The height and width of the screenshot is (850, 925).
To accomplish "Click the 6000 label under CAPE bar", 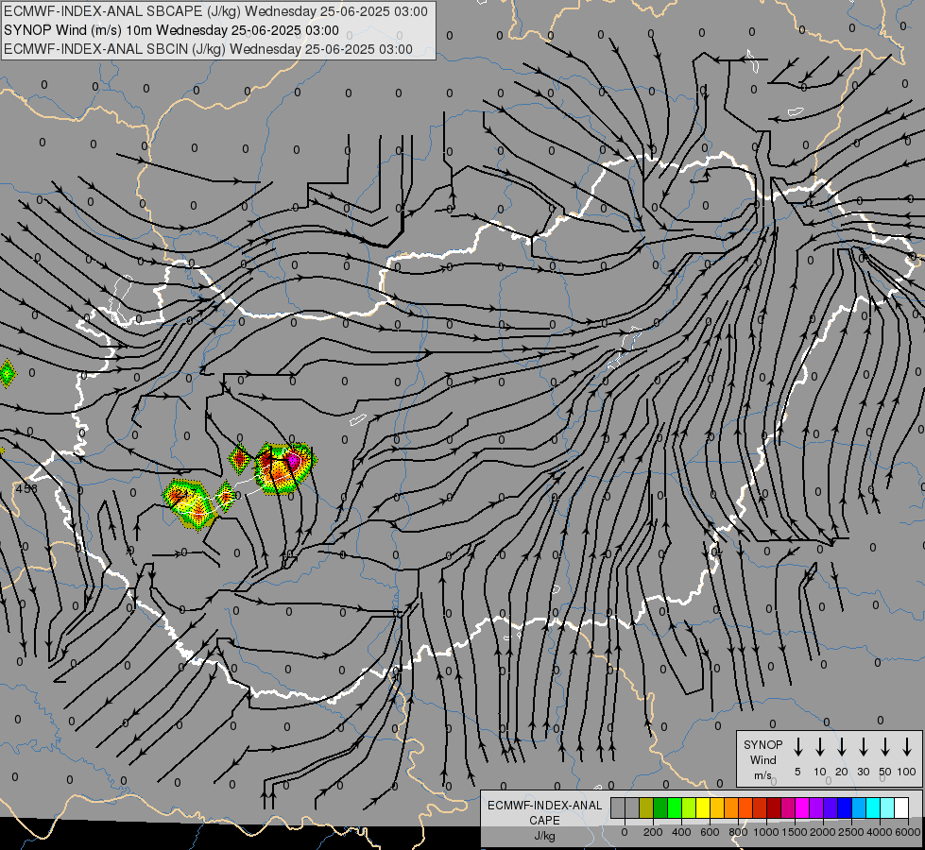I will [908, 832].
